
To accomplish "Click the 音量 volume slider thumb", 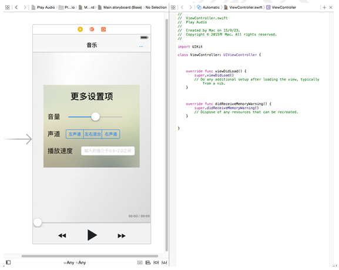I will [x=95, y=117].
